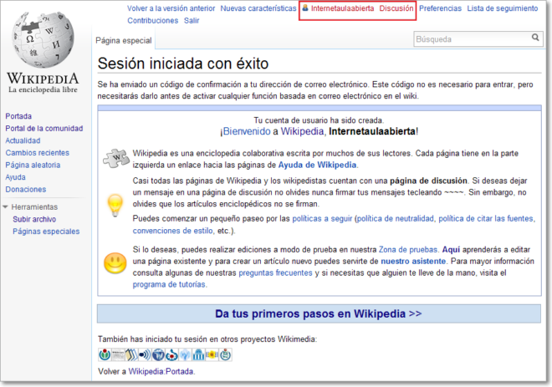This screenshot has width=552, height=387.
Task: Open Wikipedia:Portada link at bottom
Action: [x=161, y=371]
